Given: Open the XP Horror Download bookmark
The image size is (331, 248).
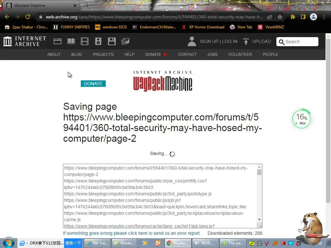Looking at the screenshot, I should click(x=203, y=27).
